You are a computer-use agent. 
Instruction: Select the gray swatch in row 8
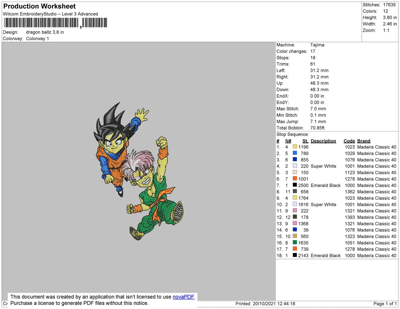[295, 191]
